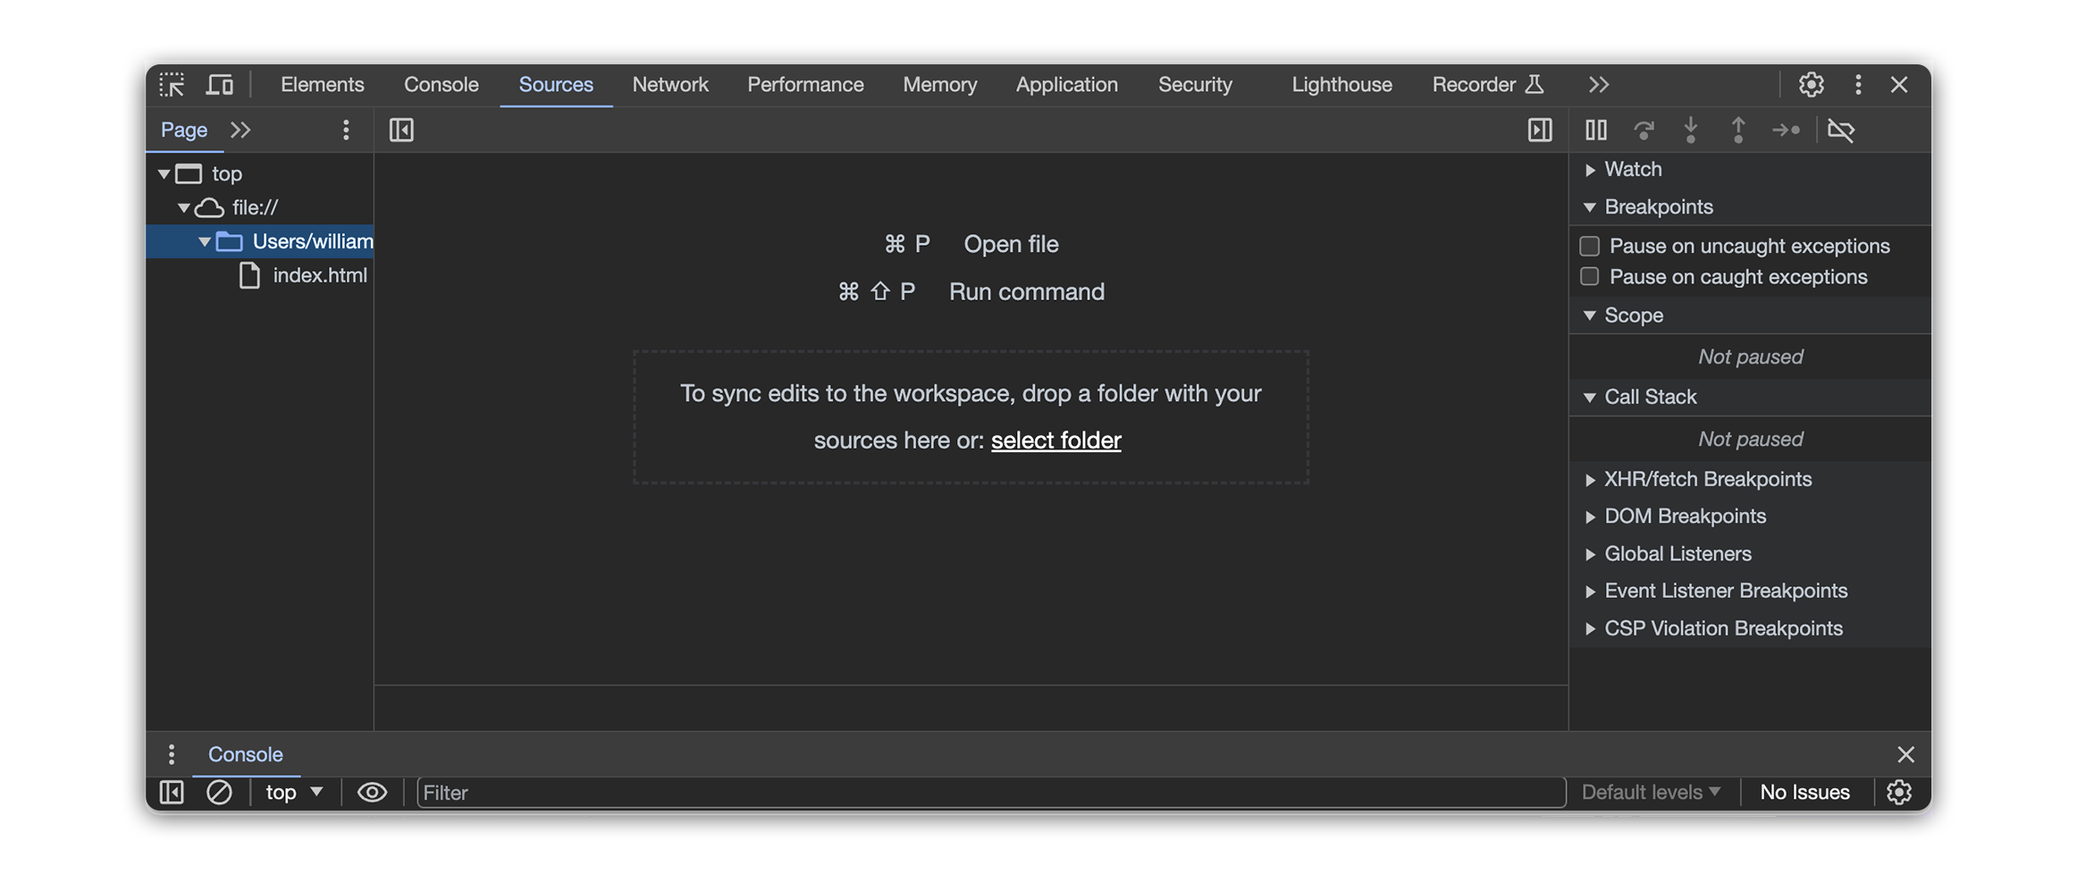Click the select folder link
Viewport: 2077px width, 874px height.
point(1055,441)
